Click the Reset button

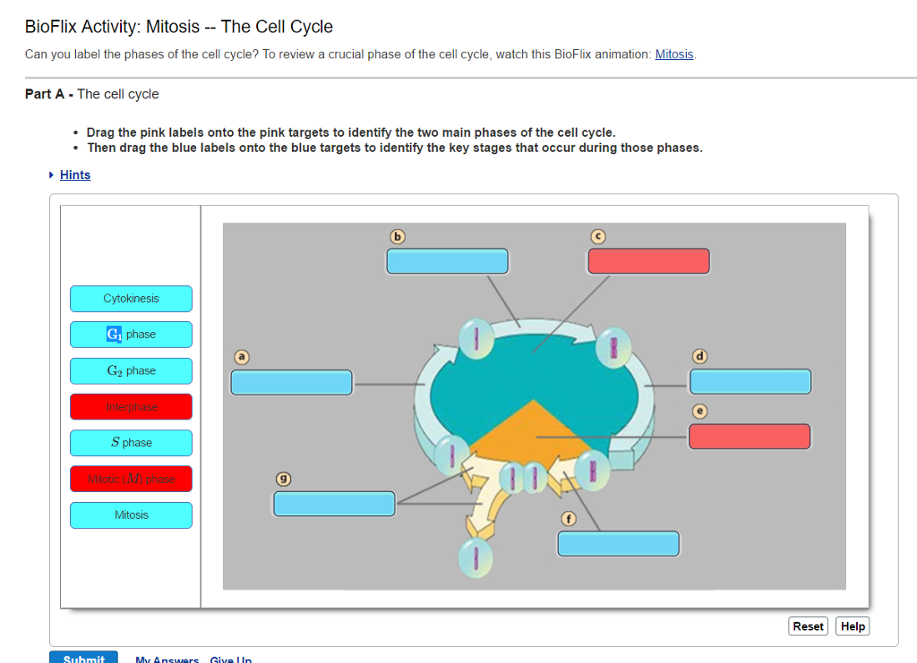[809, 626]
